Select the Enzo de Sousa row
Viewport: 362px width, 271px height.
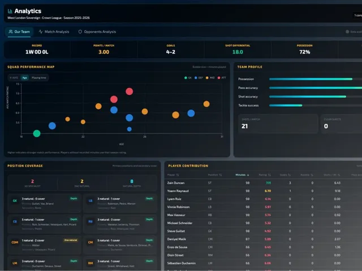pos(263,247)
